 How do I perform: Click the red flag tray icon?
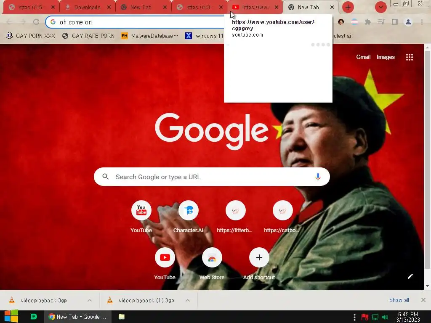pos(365,318)
